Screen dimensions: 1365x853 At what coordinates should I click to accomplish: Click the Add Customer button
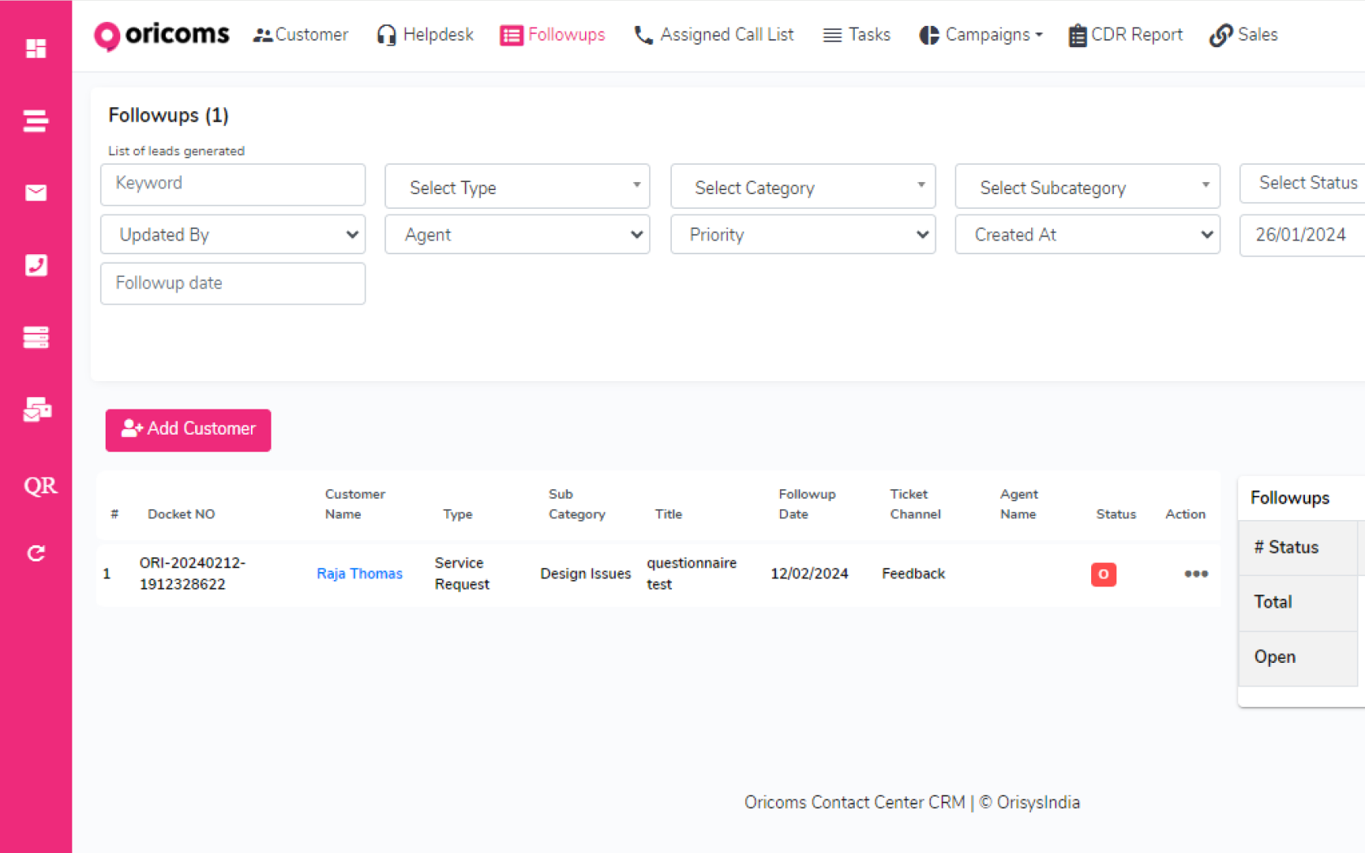click(x=188, y=429)
